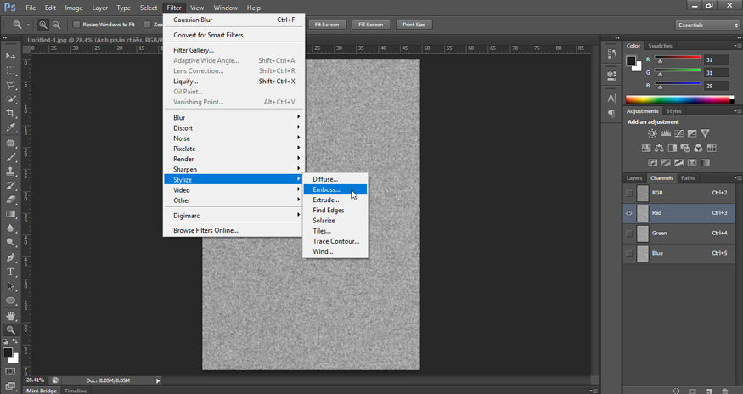Click the foreground color swatch in Color panel
Viewport: 743px width, 394px height.
click(631, 60)
